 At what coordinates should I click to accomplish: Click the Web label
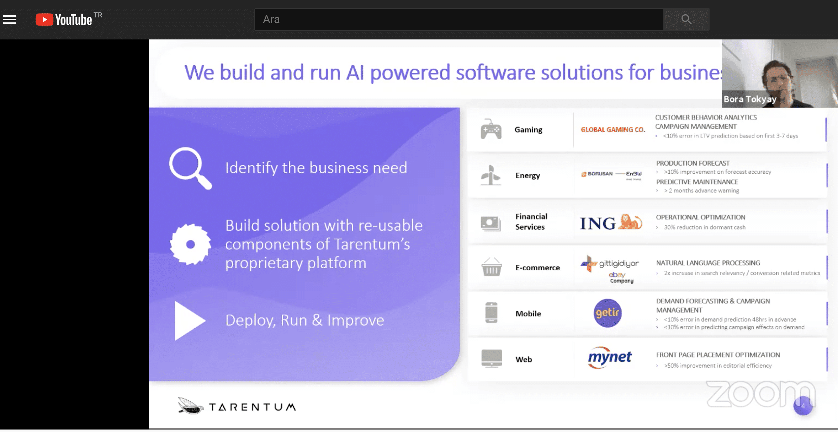tap(524, 360)
